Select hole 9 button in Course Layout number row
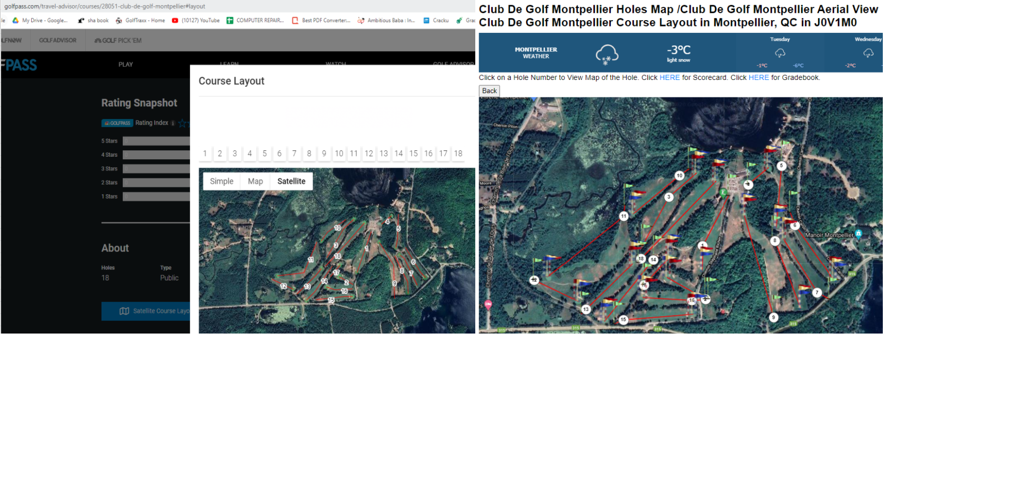 pyautogui.click(x=324, y=154)
